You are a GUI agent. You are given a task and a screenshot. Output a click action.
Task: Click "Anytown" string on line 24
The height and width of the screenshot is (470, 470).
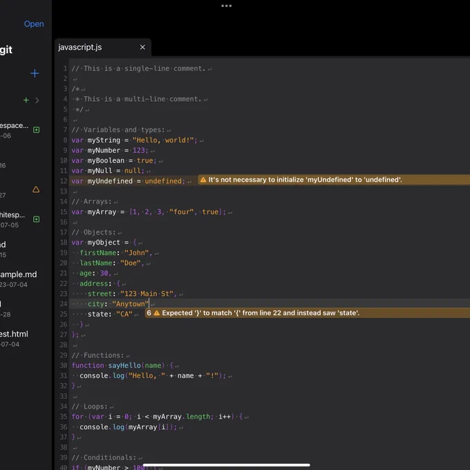(x=131, y=304)
